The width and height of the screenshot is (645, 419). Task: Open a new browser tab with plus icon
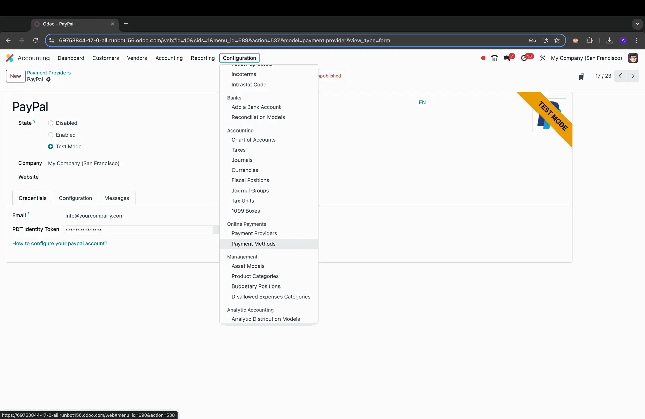pos(126,24)
